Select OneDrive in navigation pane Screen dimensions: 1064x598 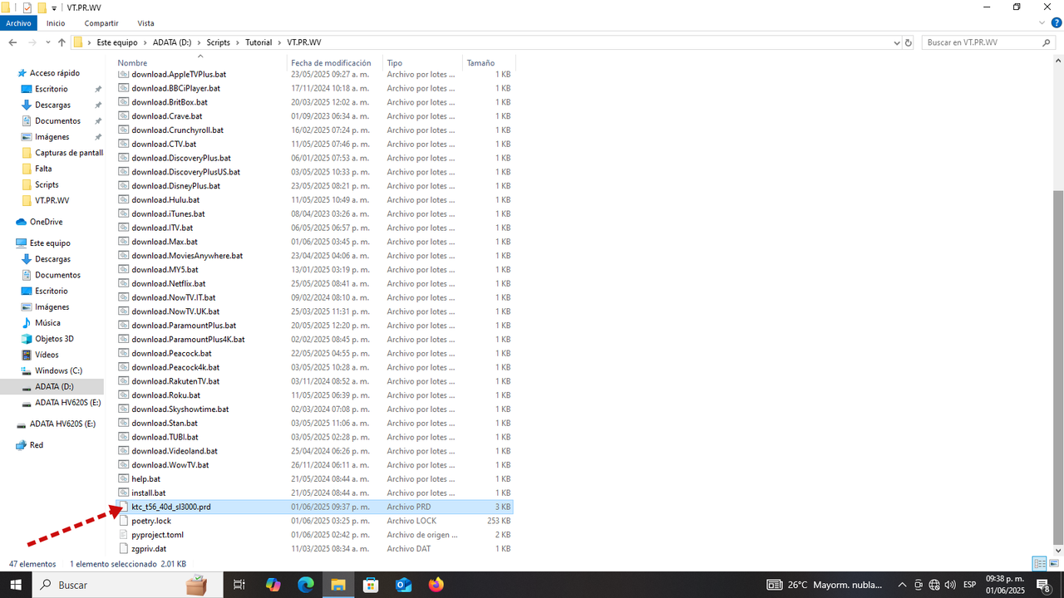(46, 222)
